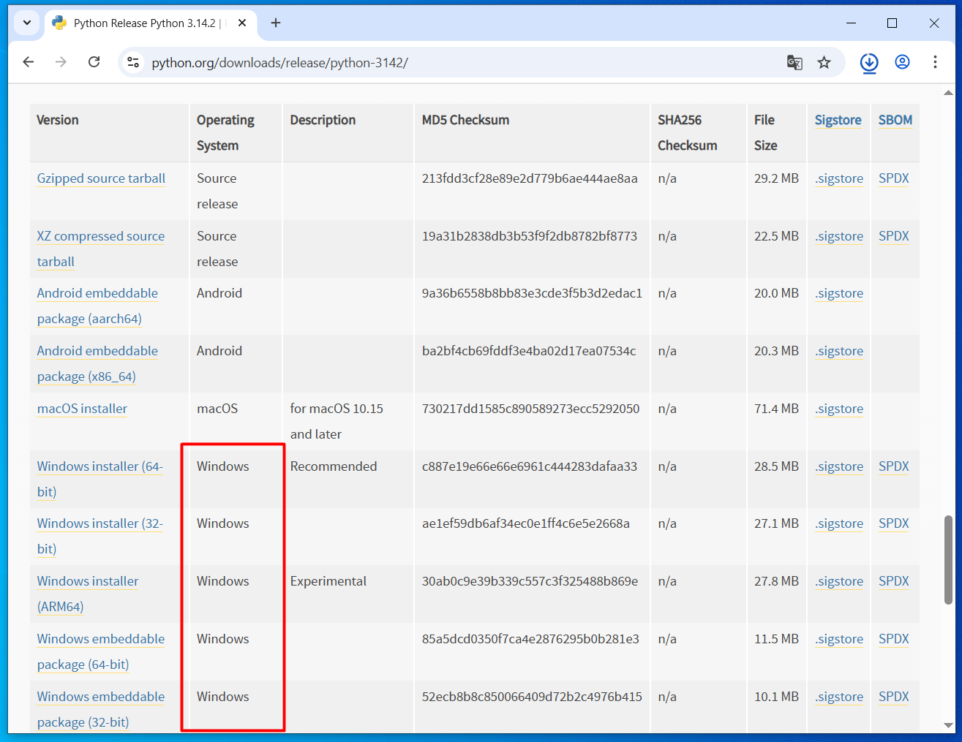962x742 pixels.
Task: Open the Gzipped source tarball link
Action: [x=101, y=178]
